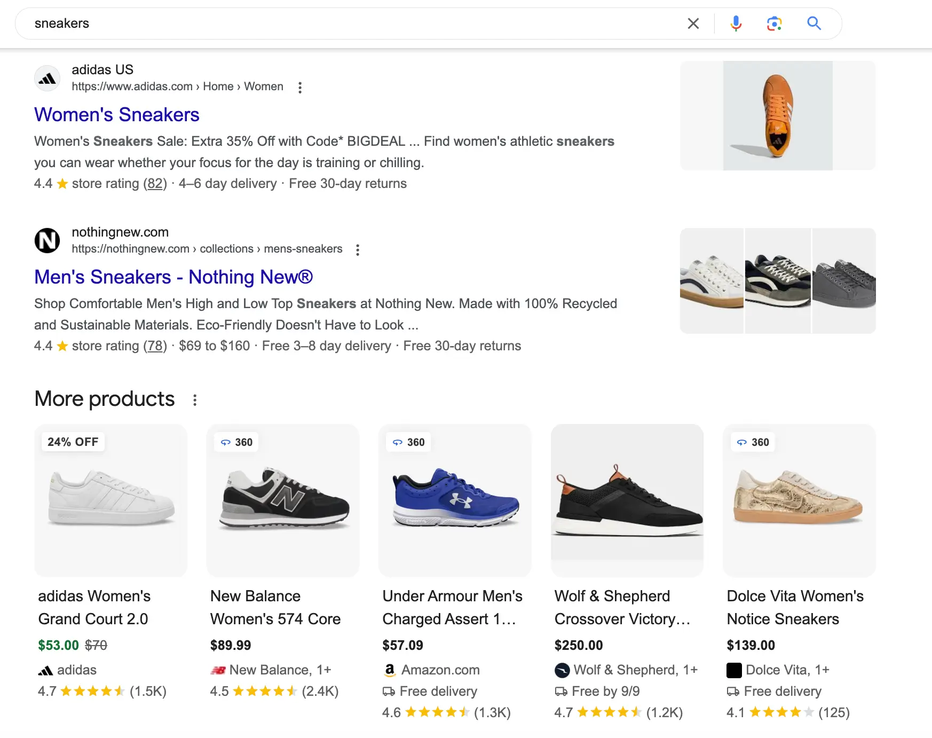932x738 pixels.
Task: Open the 4.7 rating (1.5K) for adidas
Action: pyautogui.click(x=102, y=692)
